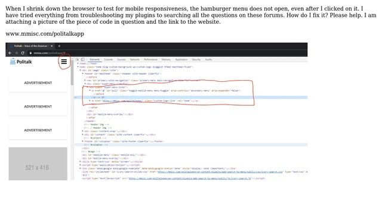The width and height of the screenshot is (382, 215).
Task: Collapse the header id masthead node
Action: [x=82, y=73]
